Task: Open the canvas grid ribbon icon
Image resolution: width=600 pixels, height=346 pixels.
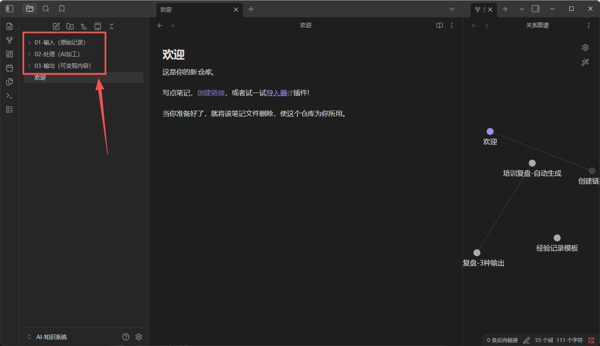Action: click(10, 54)
